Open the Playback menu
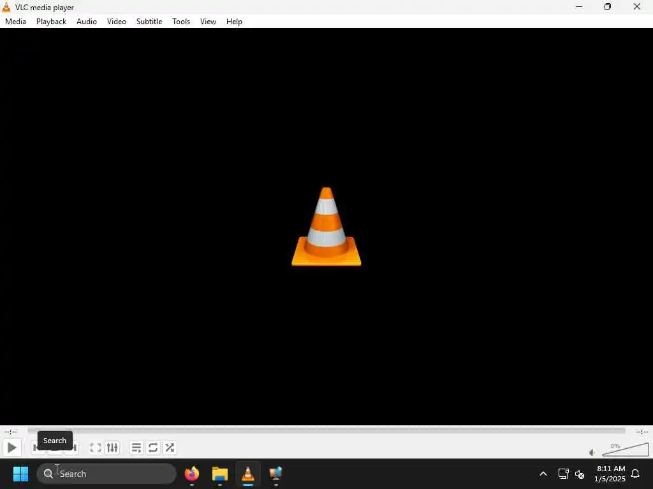 [51, 22]
